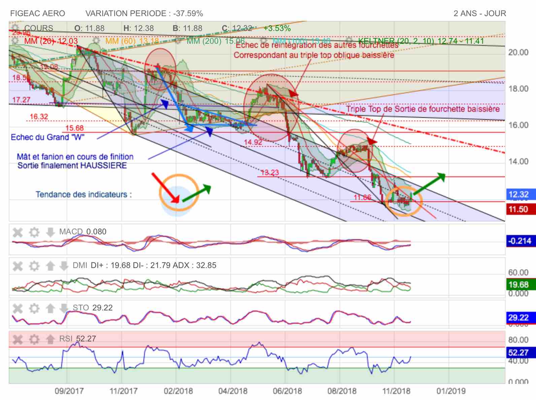Image resolution: width=536 pixels, height=400 pixels.
Task: Open the STO settings gear
Action: pyautogui.click(x=34, y=308)
